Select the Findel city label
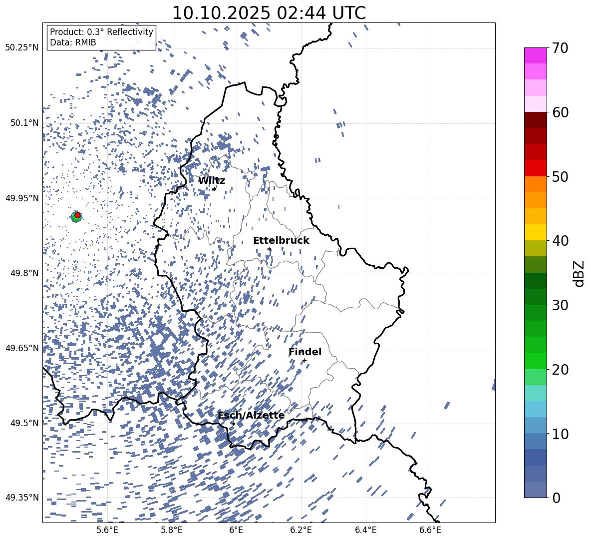This screenshot has height=540, width=591. (304, 352)
